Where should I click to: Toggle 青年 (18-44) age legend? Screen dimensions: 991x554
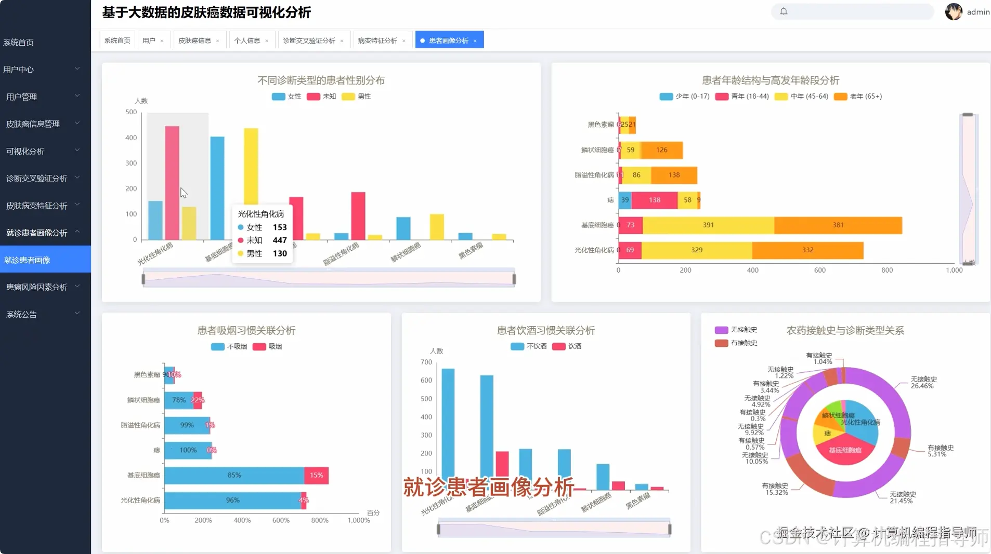(742, 97)
